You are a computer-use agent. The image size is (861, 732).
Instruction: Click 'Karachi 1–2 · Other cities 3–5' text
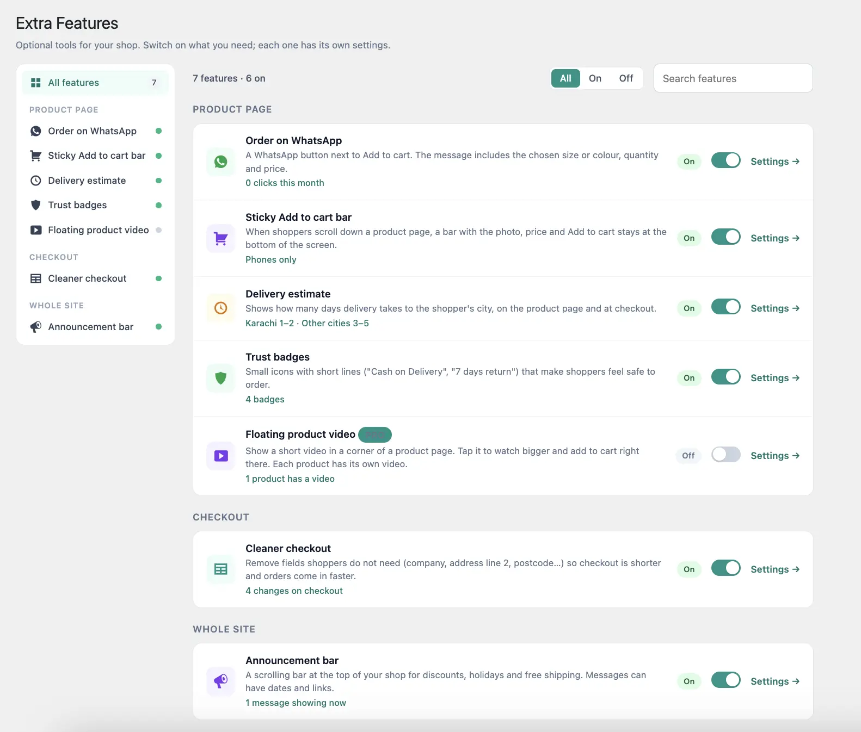(x=307, y=323)
